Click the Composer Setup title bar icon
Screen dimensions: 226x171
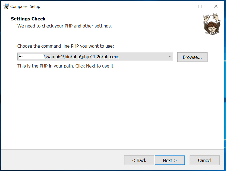pos(6,6)
